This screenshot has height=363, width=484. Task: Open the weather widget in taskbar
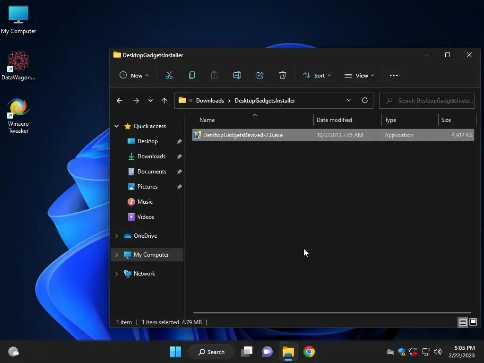coord(13,352)
